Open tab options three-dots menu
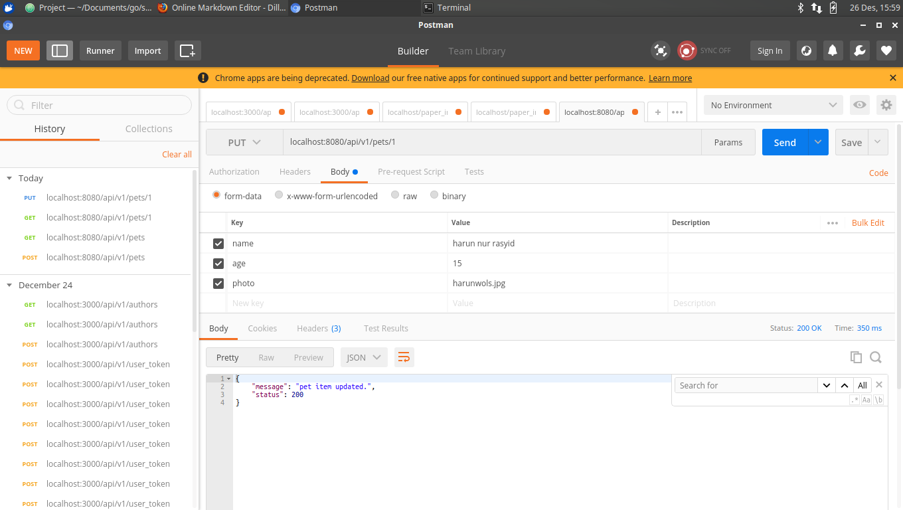The image size is (903, 510). coord(677,112)
